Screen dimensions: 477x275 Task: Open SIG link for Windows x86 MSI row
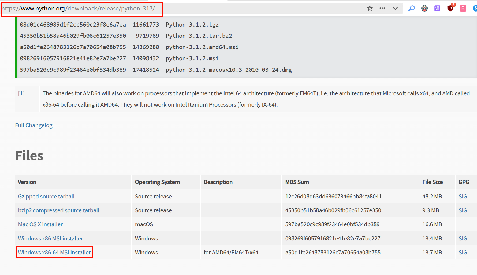click(x=463, y=239)
